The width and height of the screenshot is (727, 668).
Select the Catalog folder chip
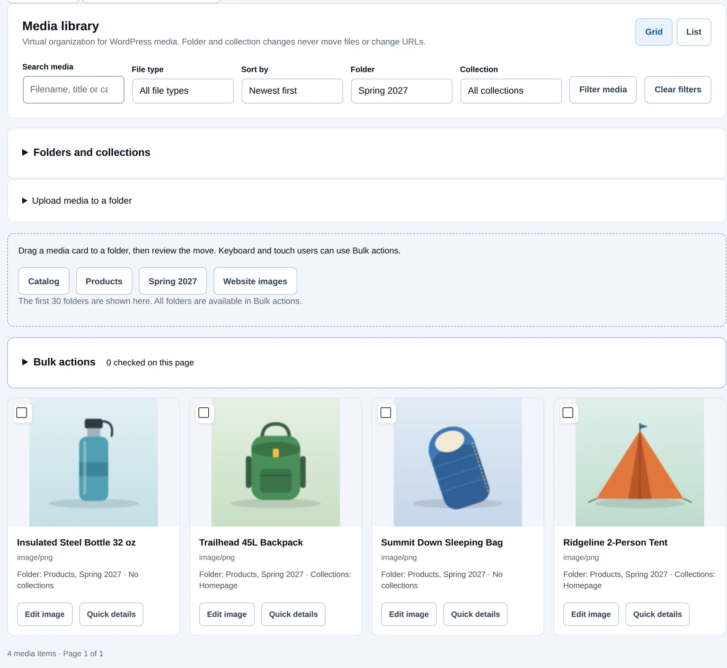click(44, 281)
